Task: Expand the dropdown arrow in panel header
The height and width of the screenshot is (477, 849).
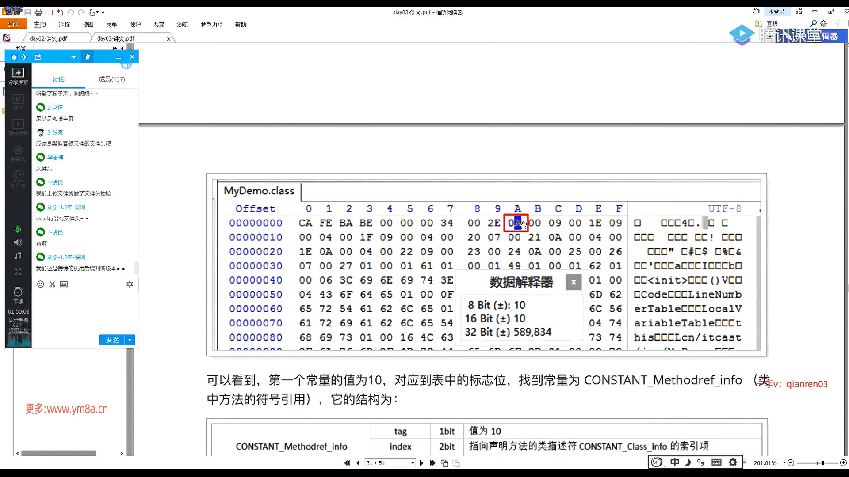Action: pos(73,57)
